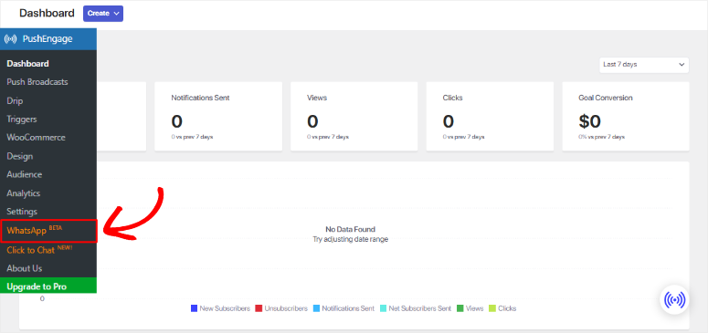This screenshot has width=708, height=333.
Task: Open the WhatsApp BETA menu item
Action: 48,231
